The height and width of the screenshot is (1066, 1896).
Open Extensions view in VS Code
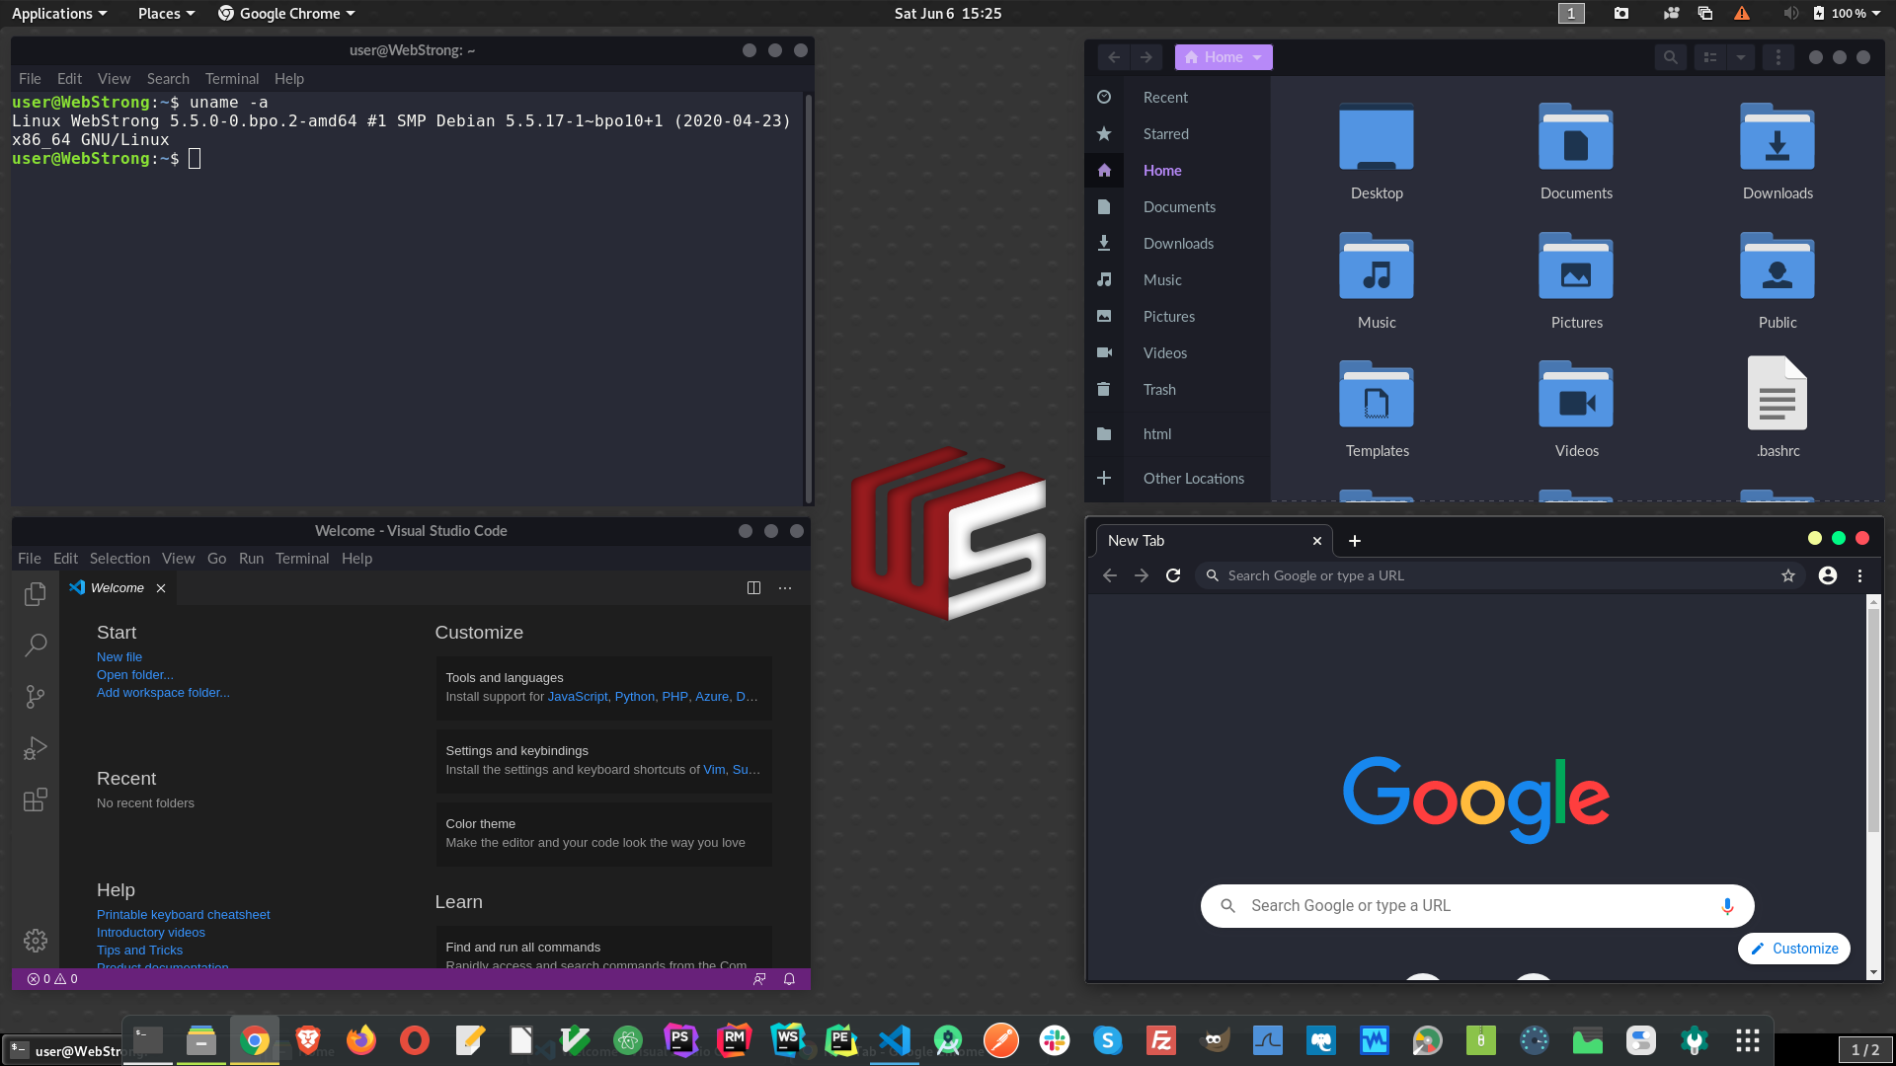[x=36, y=799]
